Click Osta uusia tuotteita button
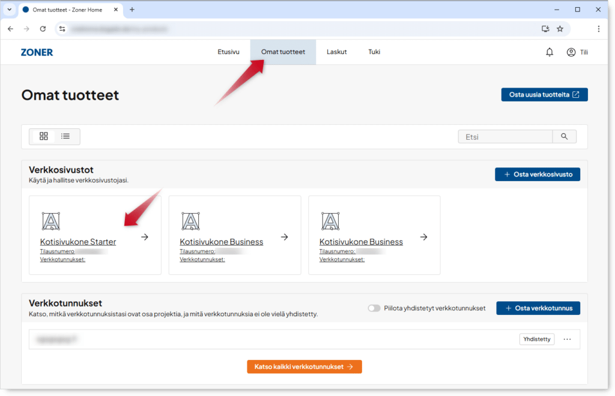The image size is (615, 396). click(x=544, y=95)
